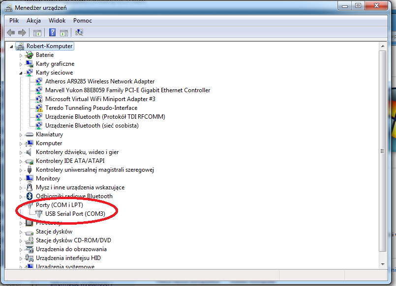Select Marvell Yukon 88E8059 Gigabit Ethernet Controller
The image size is (396, 286).
[x=127, y=90]
